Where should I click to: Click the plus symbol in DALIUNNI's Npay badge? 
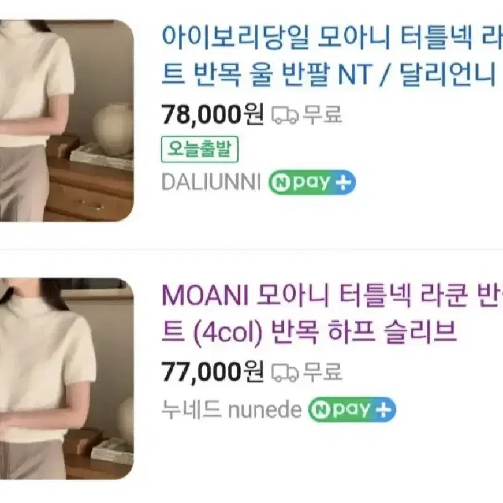[343, 183]
